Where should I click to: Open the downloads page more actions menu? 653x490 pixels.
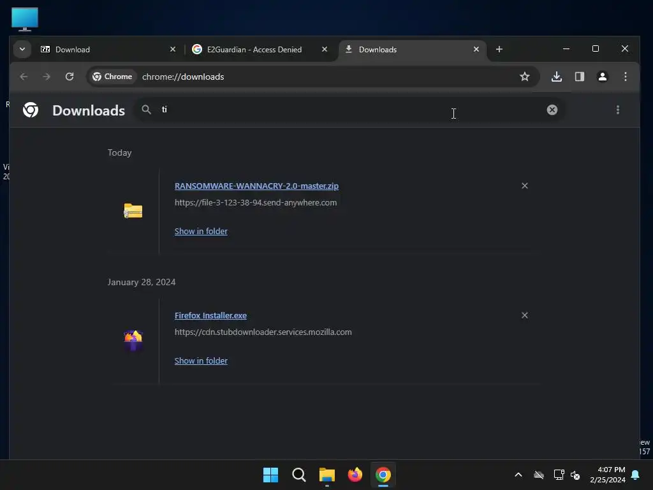coord(617,110)
